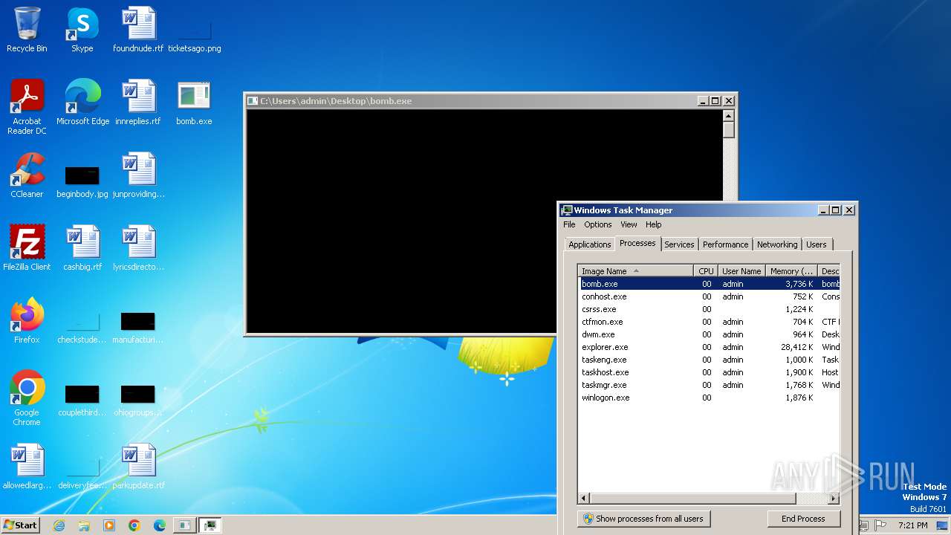951x535 pixels.
Task: Open Windows Media Player taskbar icon
Action: (x=109, y=525)
